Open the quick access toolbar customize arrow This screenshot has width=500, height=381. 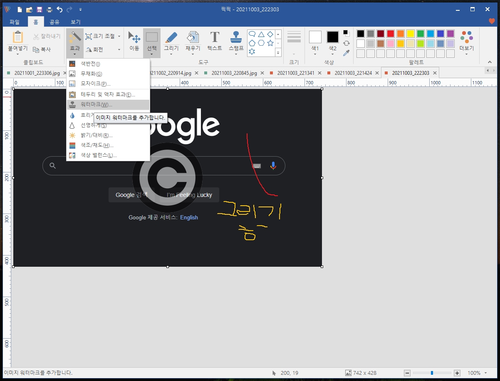[x=80, y=10]
